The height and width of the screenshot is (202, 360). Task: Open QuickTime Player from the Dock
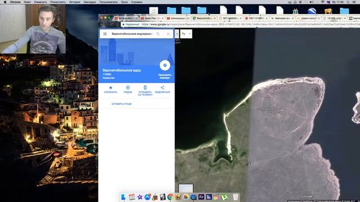(x=193, y=197)
